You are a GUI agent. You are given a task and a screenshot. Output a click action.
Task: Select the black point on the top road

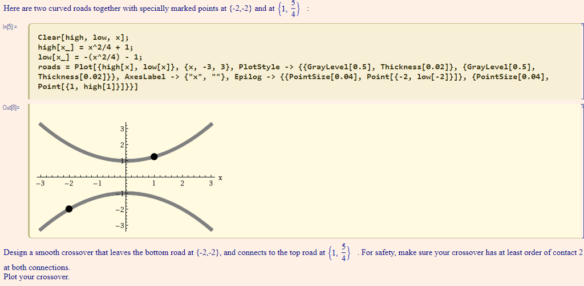coord(154,156)
